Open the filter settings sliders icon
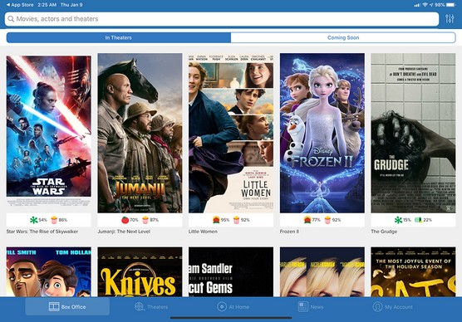 coord(450,19)
